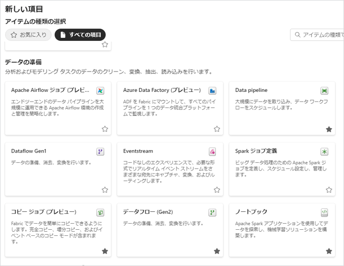Viewport: 344px width, 266px height.
Task: Open Dataflow Gen1 card title
Action: click(x=29, y=151)
